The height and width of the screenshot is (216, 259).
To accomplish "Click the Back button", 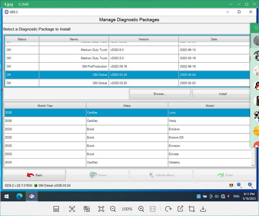I will point(34,175).
